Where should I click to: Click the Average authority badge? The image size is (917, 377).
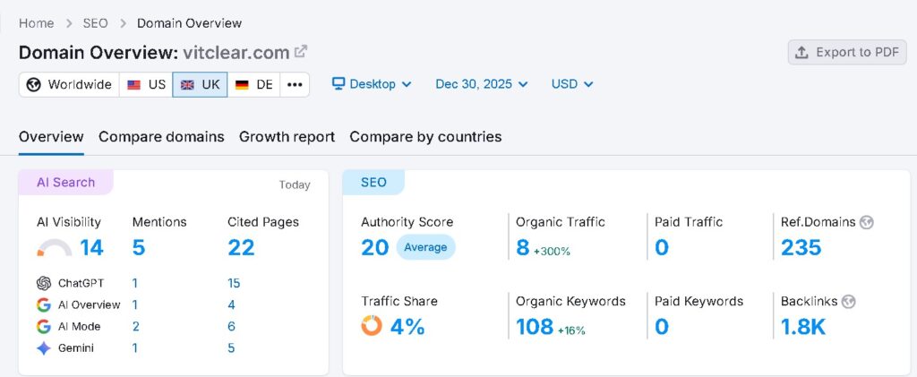coord(425,247)
